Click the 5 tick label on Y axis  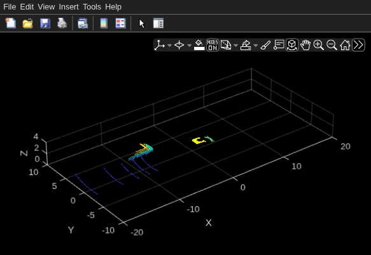[x=55, y=186]
